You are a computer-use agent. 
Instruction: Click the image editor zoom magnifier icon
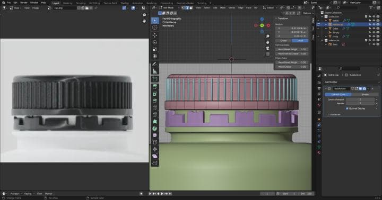tap(144, 15)
